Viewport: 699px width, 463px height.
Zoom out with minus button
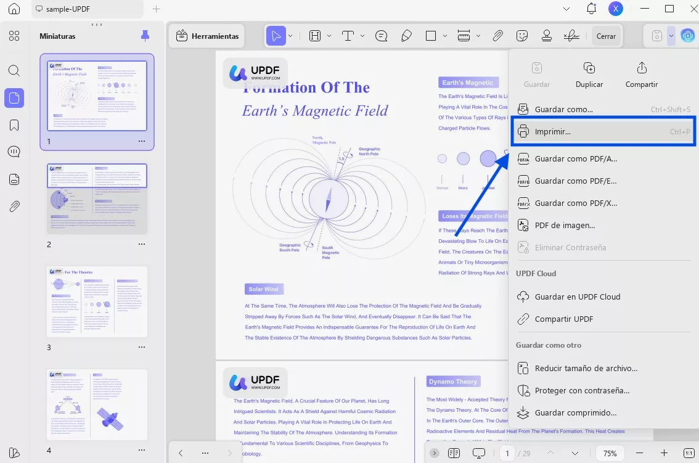pyautogui.click(x=639, y=453)
